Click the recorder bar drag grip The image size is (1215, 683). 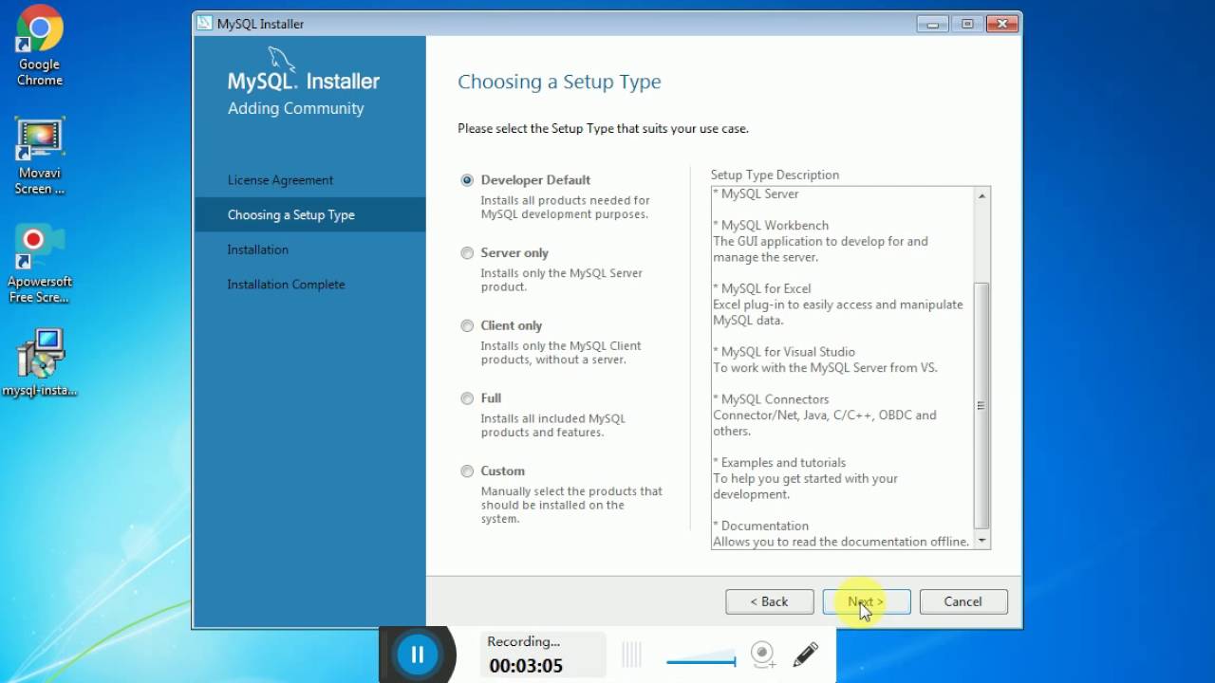[x=631, y=655]
